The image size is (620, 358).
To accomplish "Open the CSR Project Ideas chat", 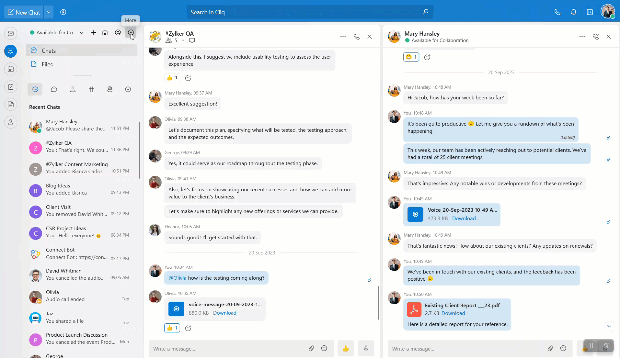I will (x=81, y=232).
